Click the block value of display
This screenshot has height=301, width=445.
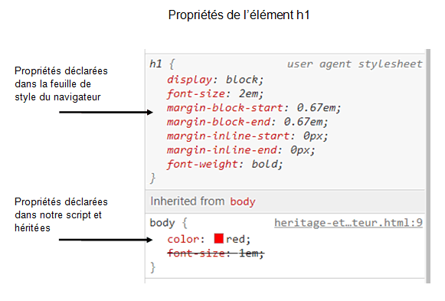(242, 80)
